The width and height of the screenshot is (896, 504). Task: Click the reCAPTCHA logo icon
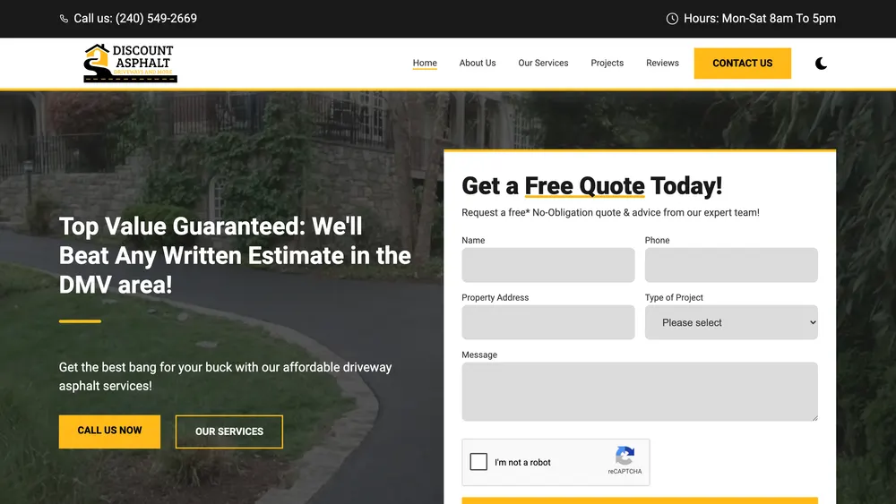tap(625, 456)
